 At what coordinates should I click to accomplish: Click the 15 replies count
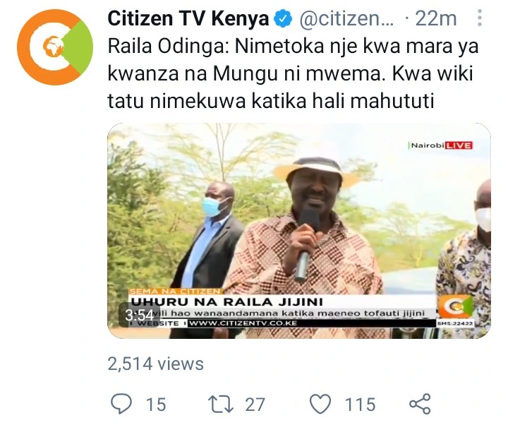tap(156, 405)
